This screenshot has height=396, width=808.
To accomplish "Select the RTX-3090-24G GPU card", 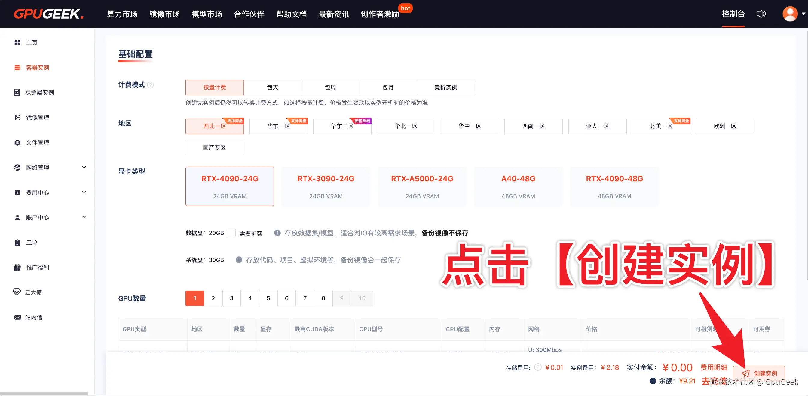I will pos(326,186).
